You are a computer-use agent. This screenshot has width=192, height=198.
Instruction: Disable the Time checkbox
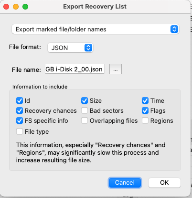[x=145, y=100]
